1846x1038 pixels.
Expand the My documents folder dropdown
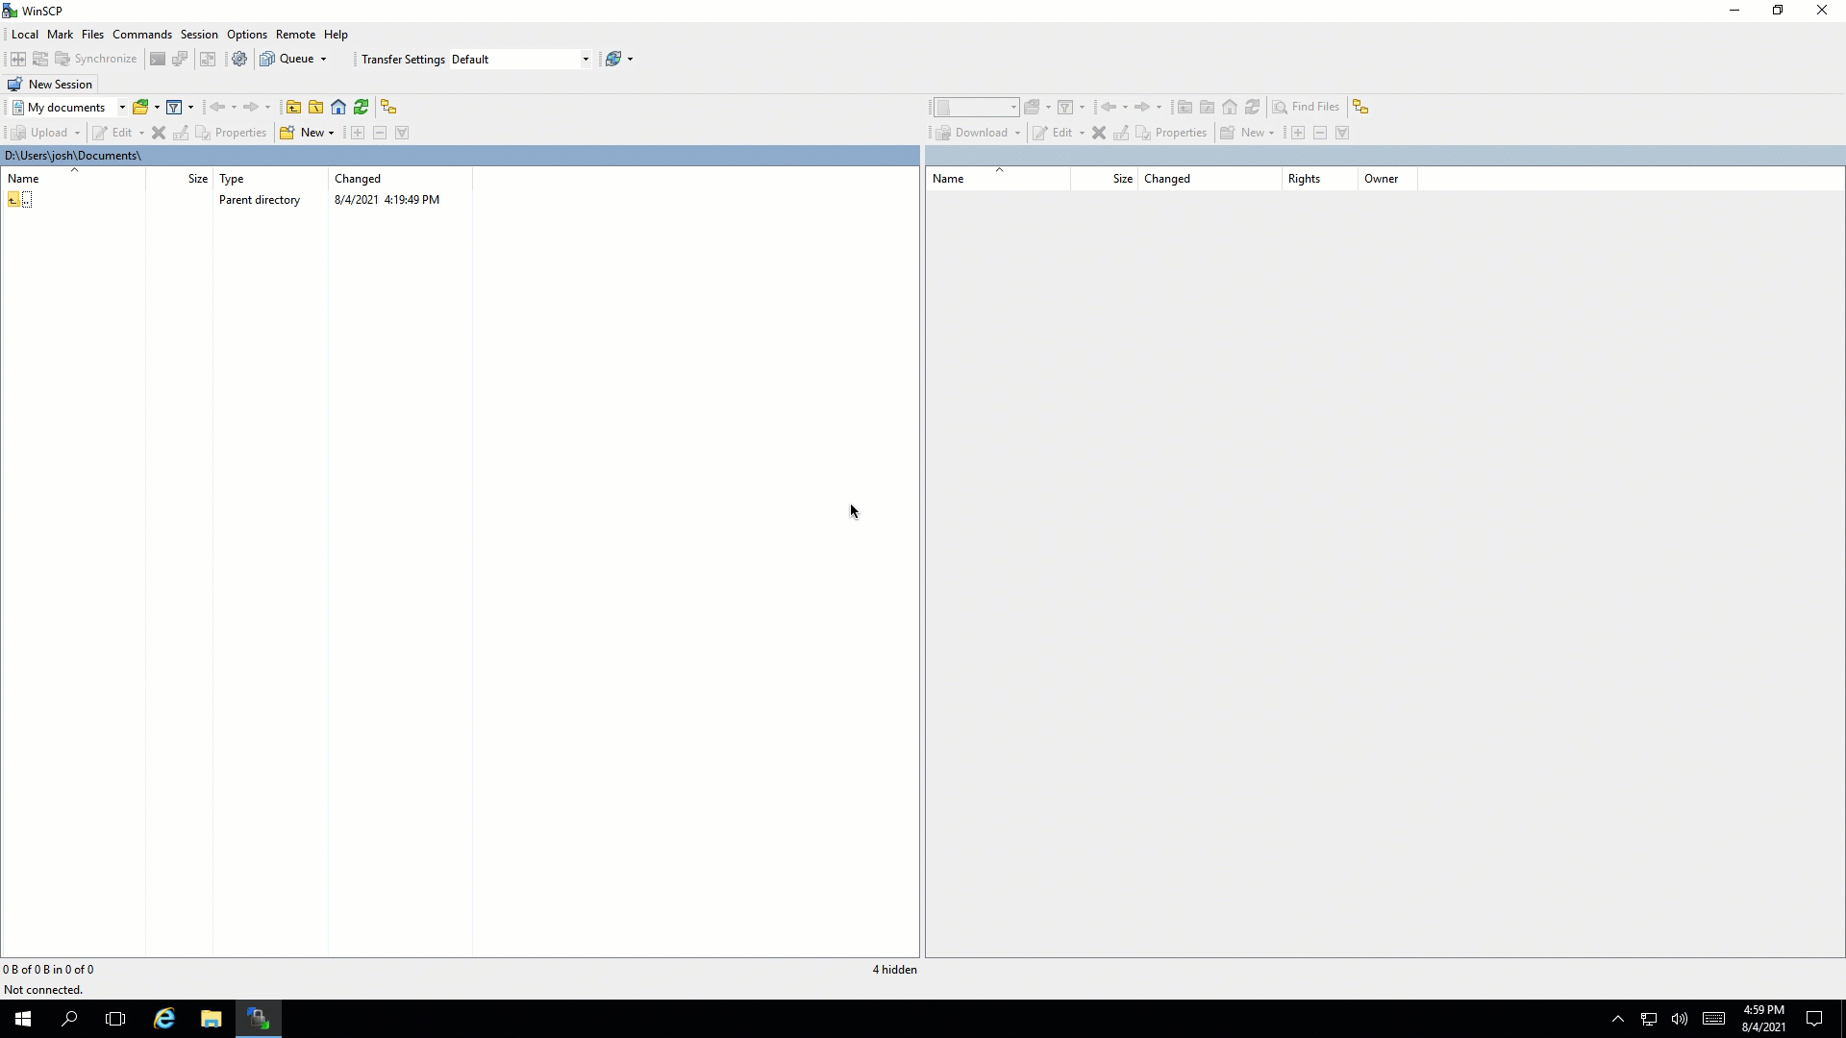point(123,107)
